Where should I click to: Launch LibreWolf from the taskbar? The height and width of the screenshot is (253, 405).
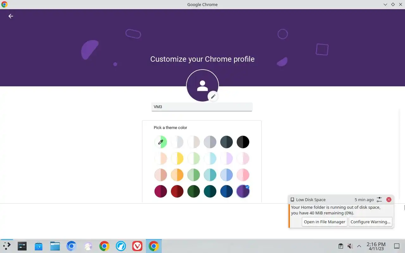tap(121, 246)
